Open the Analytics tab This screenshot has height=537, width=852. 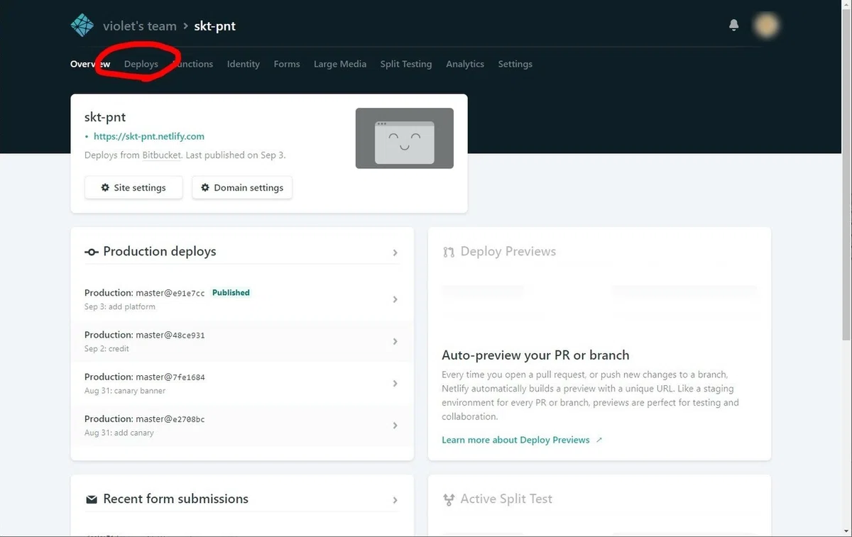click(x=465, y=64)
